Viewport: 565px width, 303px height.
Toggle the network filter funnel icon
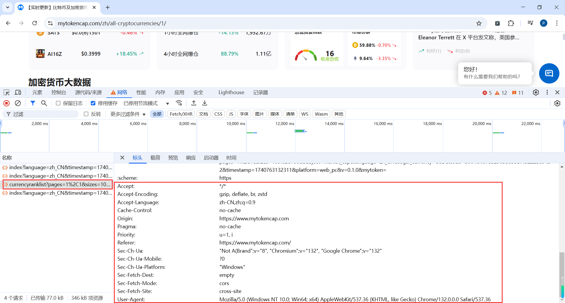33,103
